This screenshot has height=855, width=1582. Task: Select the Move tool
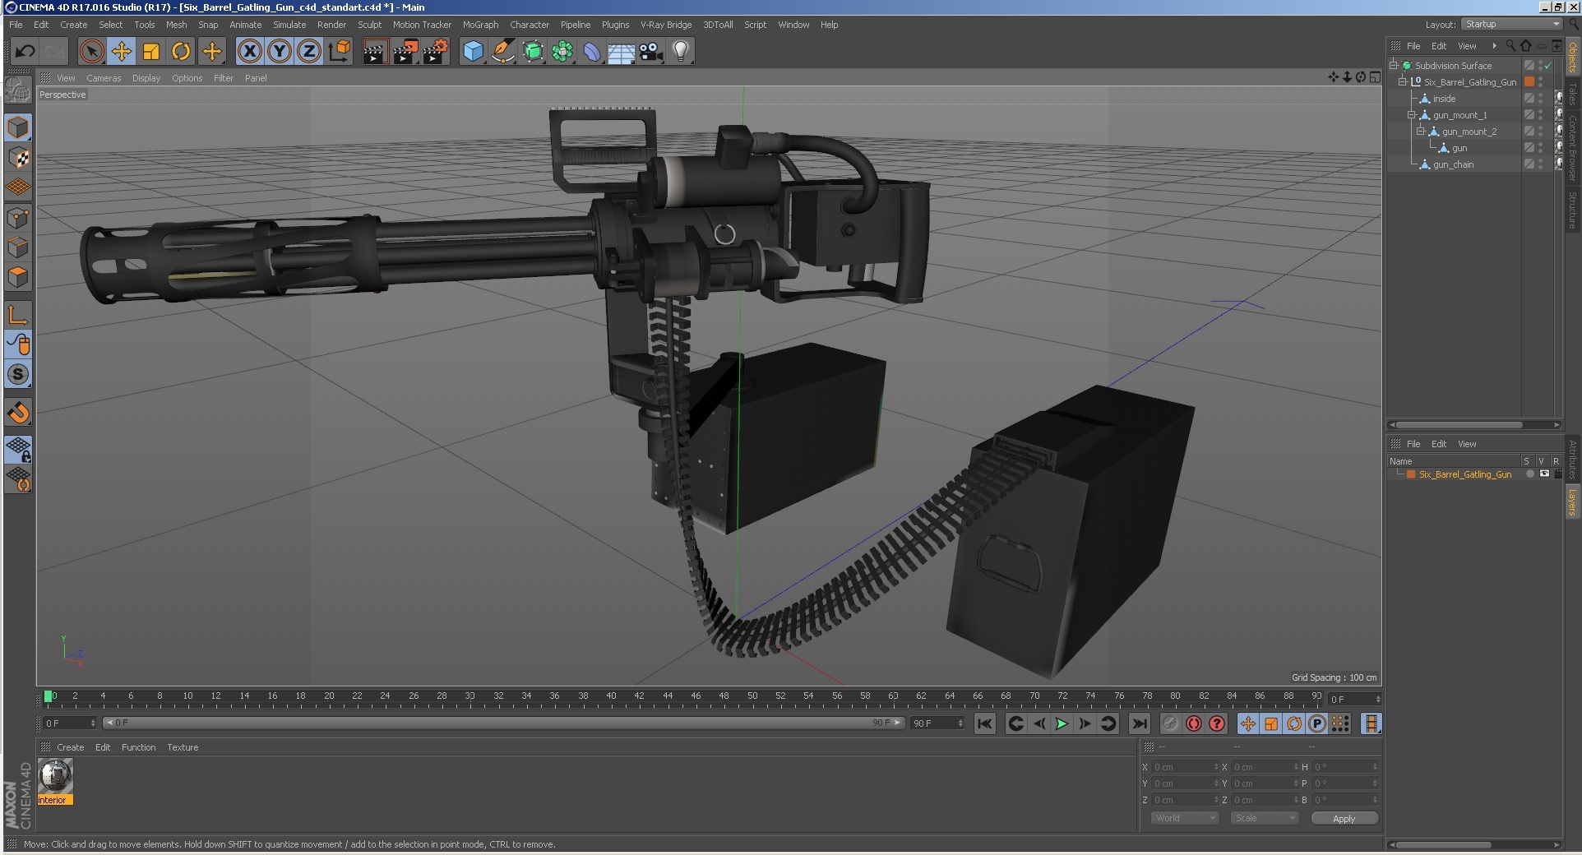122,51
